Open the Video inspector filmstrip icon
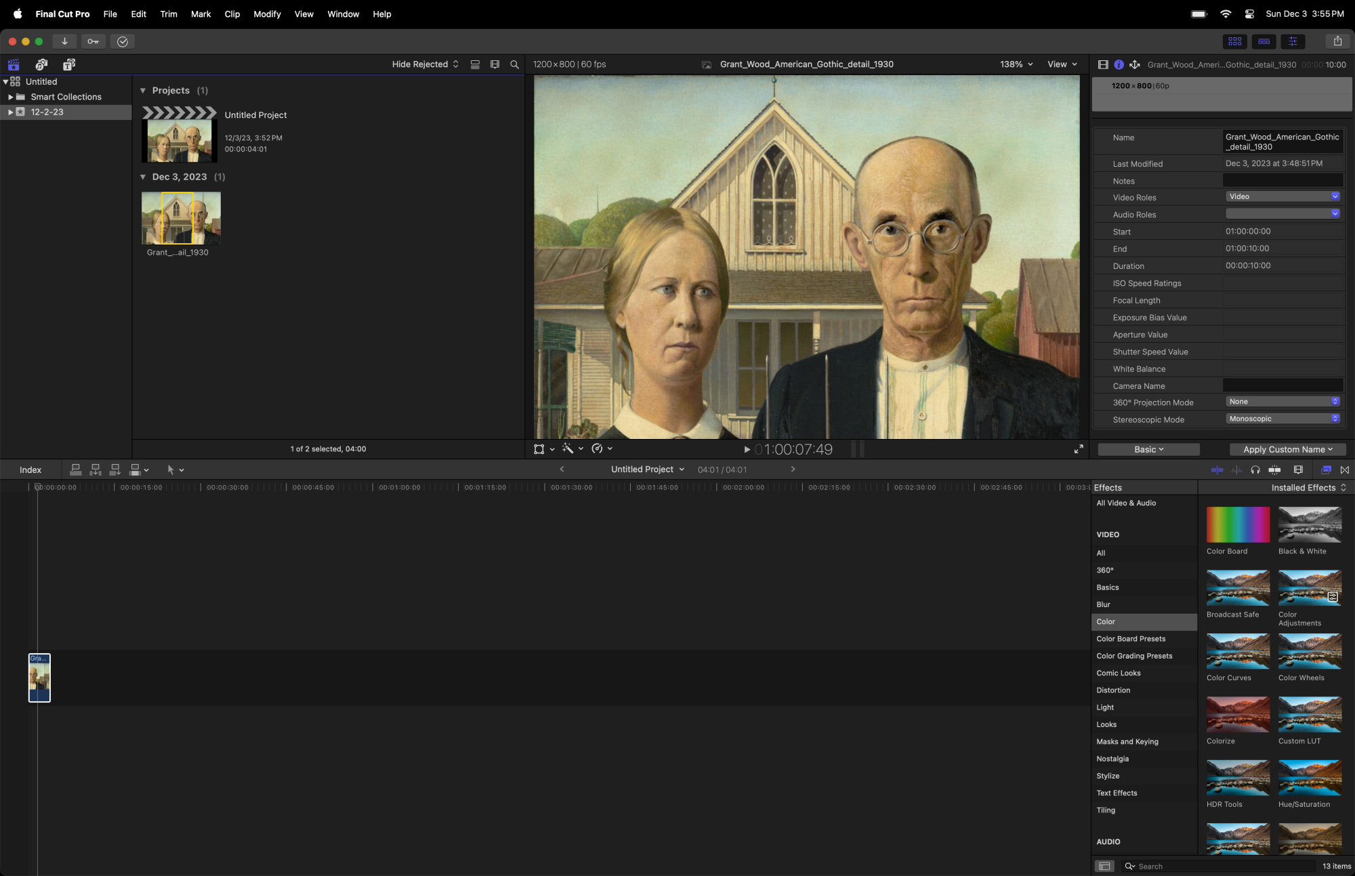1355x876 pixels. click(x=1103, y=64)
